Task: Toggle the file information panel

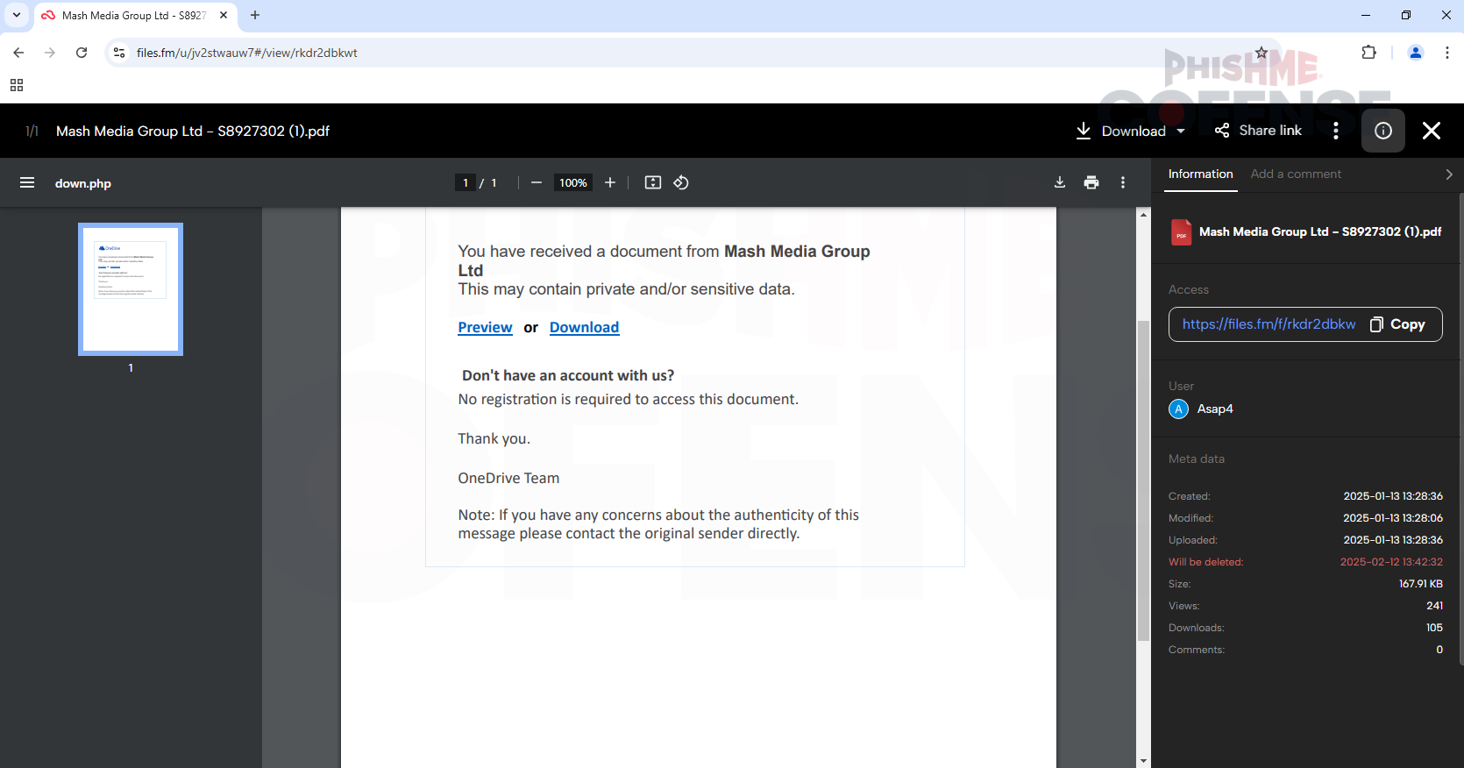Action: (x=1383, y=131)
